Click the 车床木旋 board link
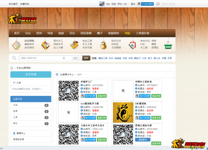The width and height of the screenshot is (208, 150). click(87, 48)
